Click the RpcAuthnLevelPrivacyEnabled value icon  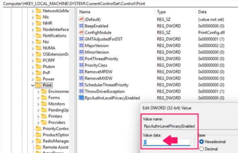click(x=81, y=98)
